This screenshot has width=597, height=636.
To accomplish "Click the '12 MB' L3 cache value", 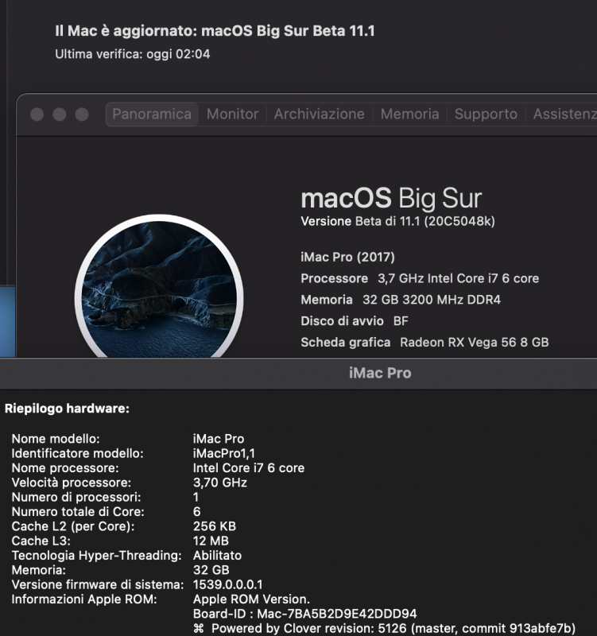I will pyautogui.click(x=211, y=541).
